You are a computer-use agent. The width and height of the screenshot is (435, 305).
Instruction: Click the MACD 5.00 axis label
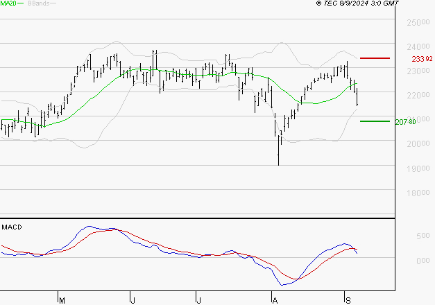(x=423, y=236)
